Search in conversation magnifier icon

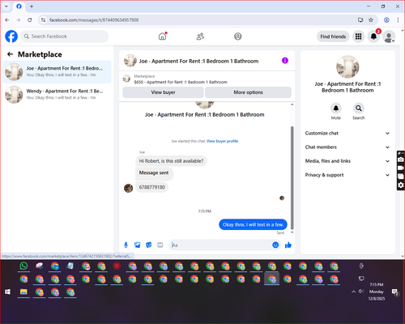[x=359, y=109]
